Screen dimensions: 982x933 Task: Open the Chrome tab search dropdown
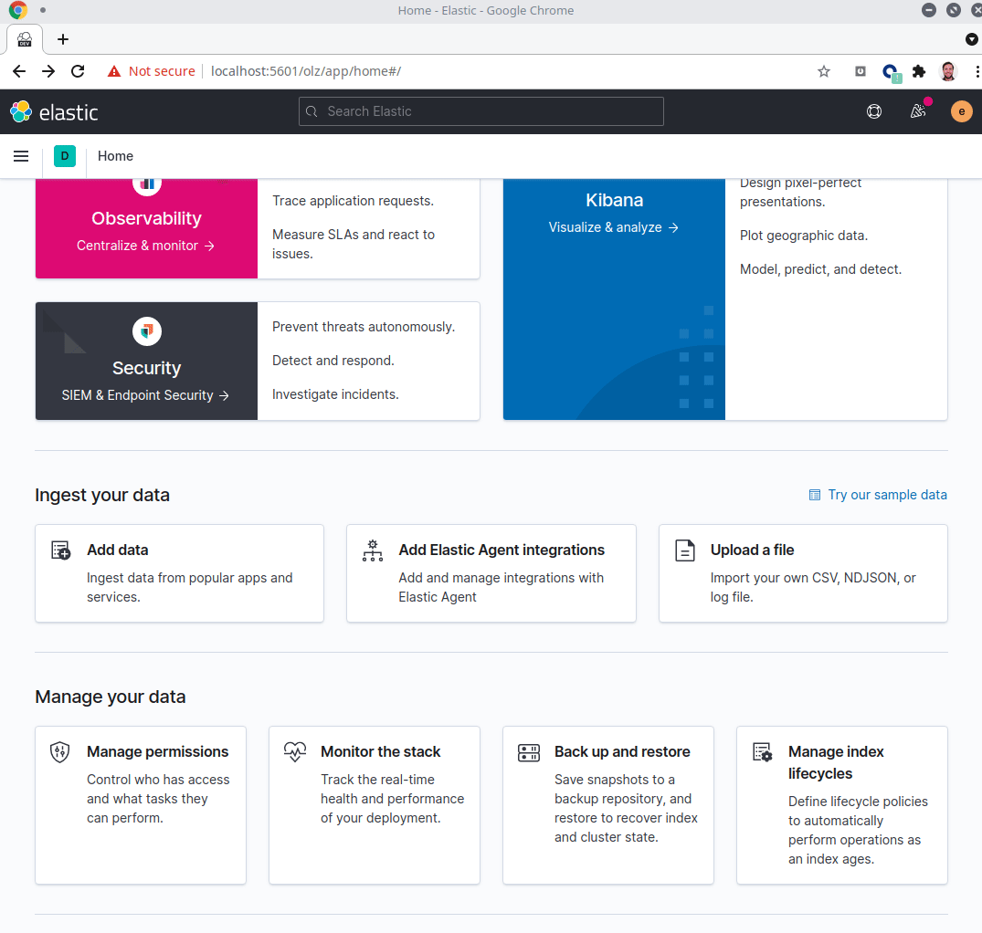point(971,39)
